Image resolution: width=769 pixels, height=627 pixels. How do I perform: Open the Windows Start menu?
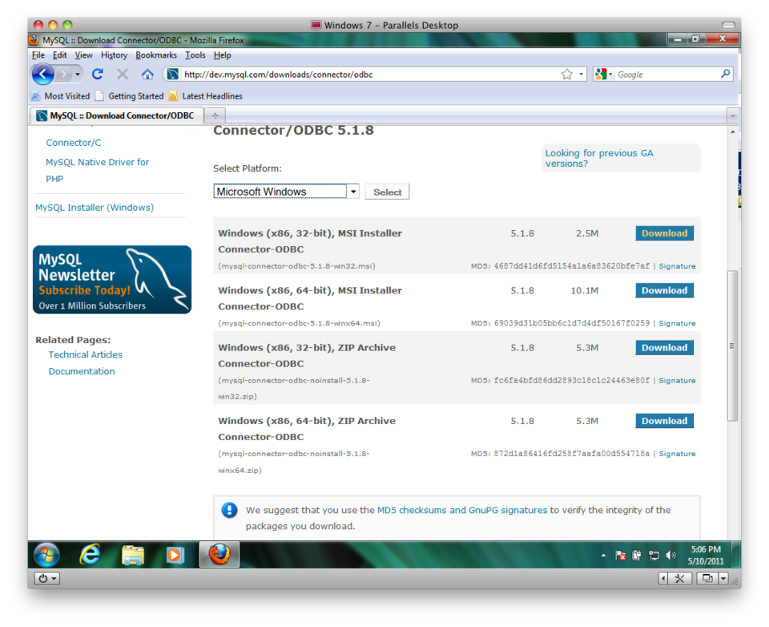click(46, 554)
